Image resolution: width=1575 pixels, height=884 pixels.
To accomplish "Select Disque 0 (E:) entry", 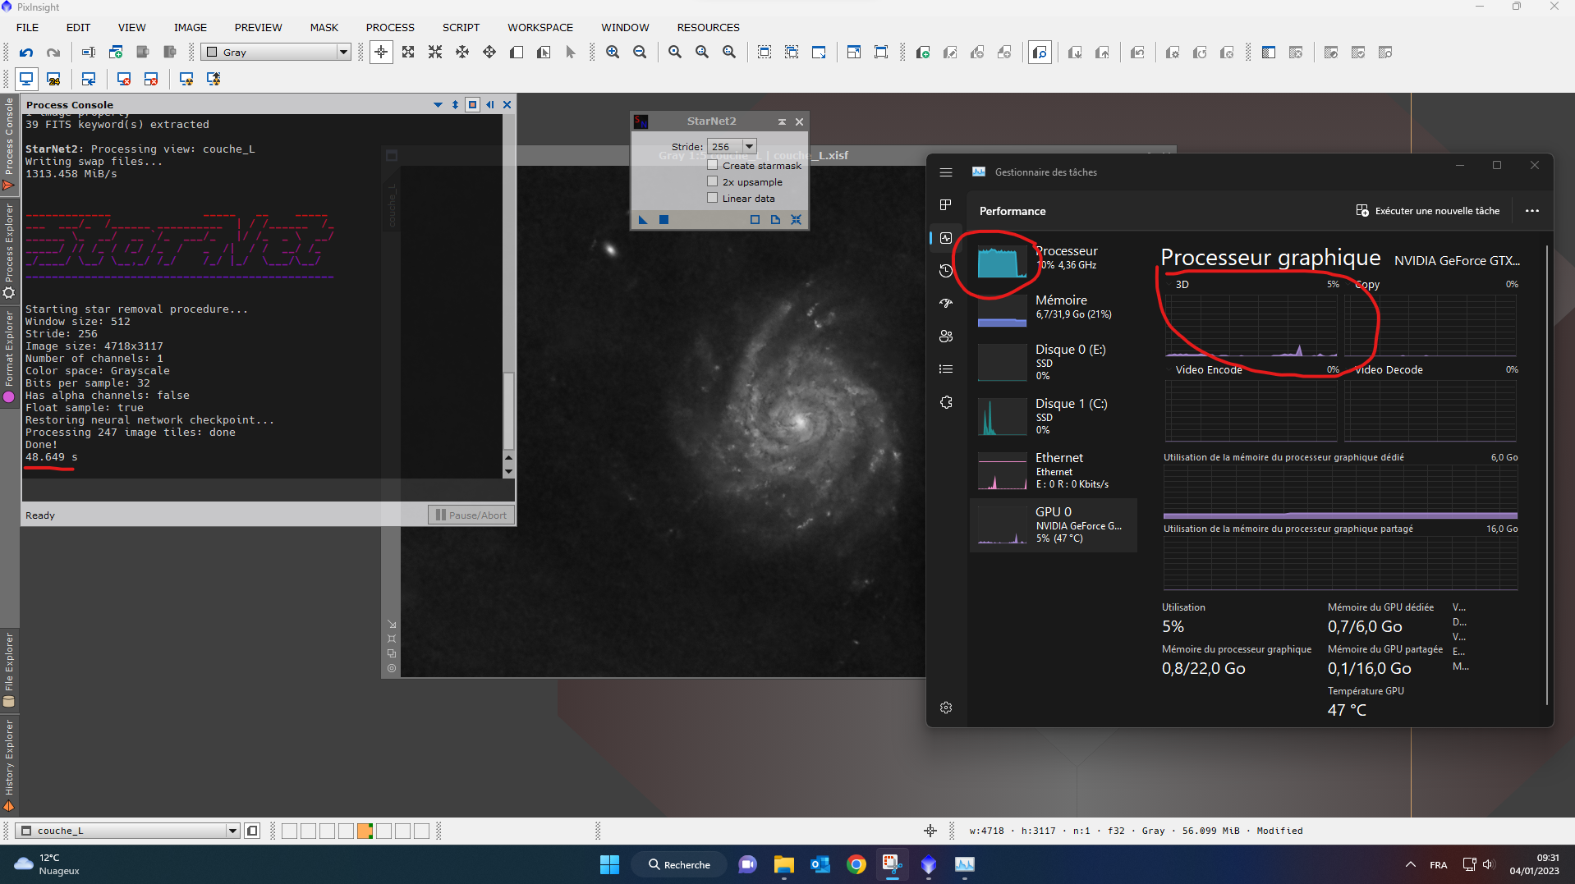I will click(1054, 362).
